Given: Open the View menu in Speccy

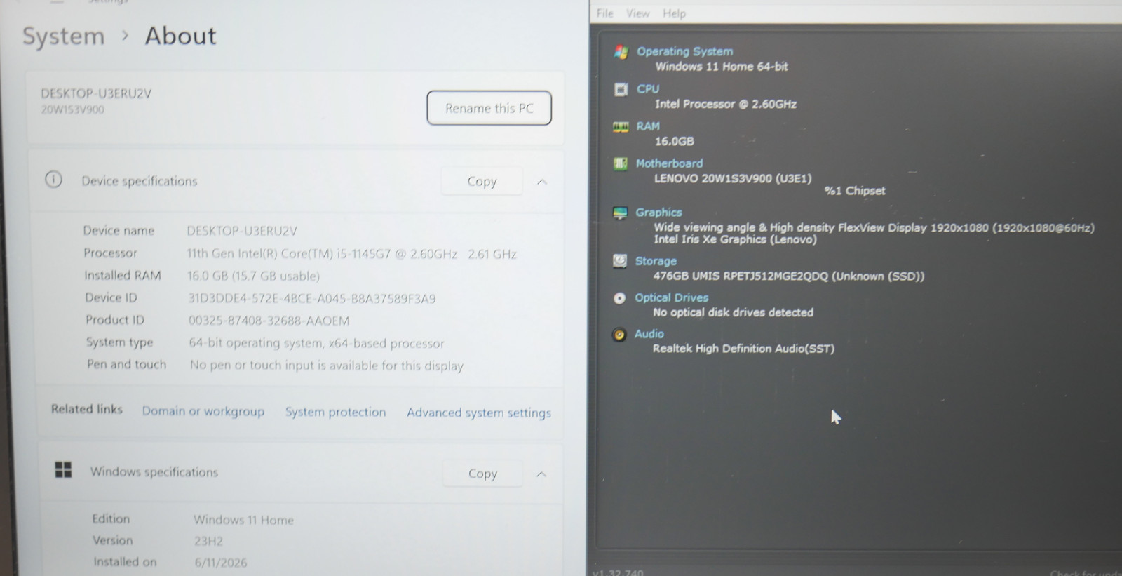Looking at the screenshot, I should (x=637, y=13).
